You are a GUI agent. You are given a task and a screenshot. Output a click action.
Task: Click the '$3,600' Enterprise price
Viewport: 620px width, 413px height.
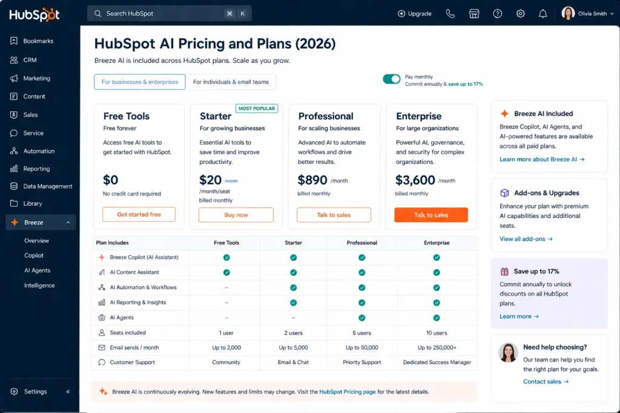415,180
